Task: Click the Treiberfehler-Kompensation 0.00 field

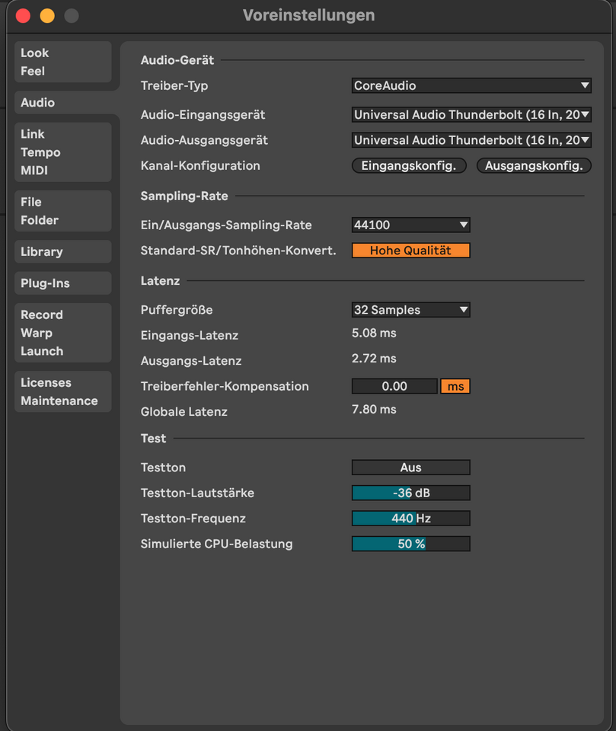Action: tap(394, 387)
